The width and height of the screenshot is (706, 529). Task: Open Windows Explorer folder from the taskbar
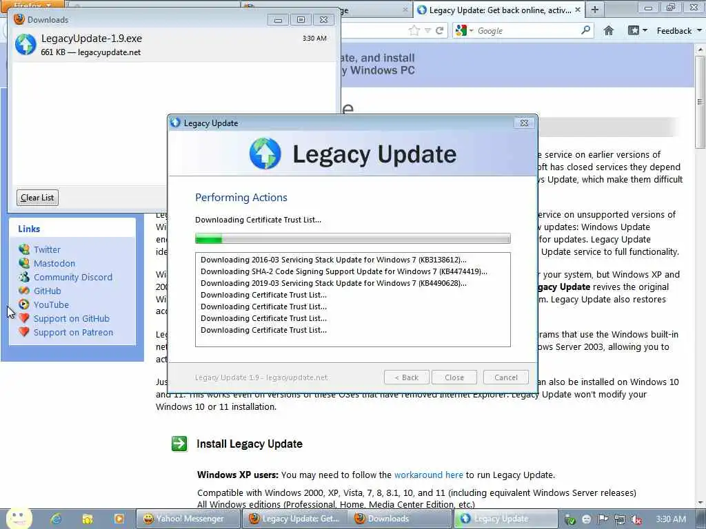pos(88,519)
